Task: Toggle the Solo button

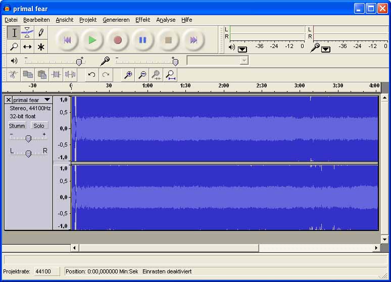Action: tap(39, 125)
